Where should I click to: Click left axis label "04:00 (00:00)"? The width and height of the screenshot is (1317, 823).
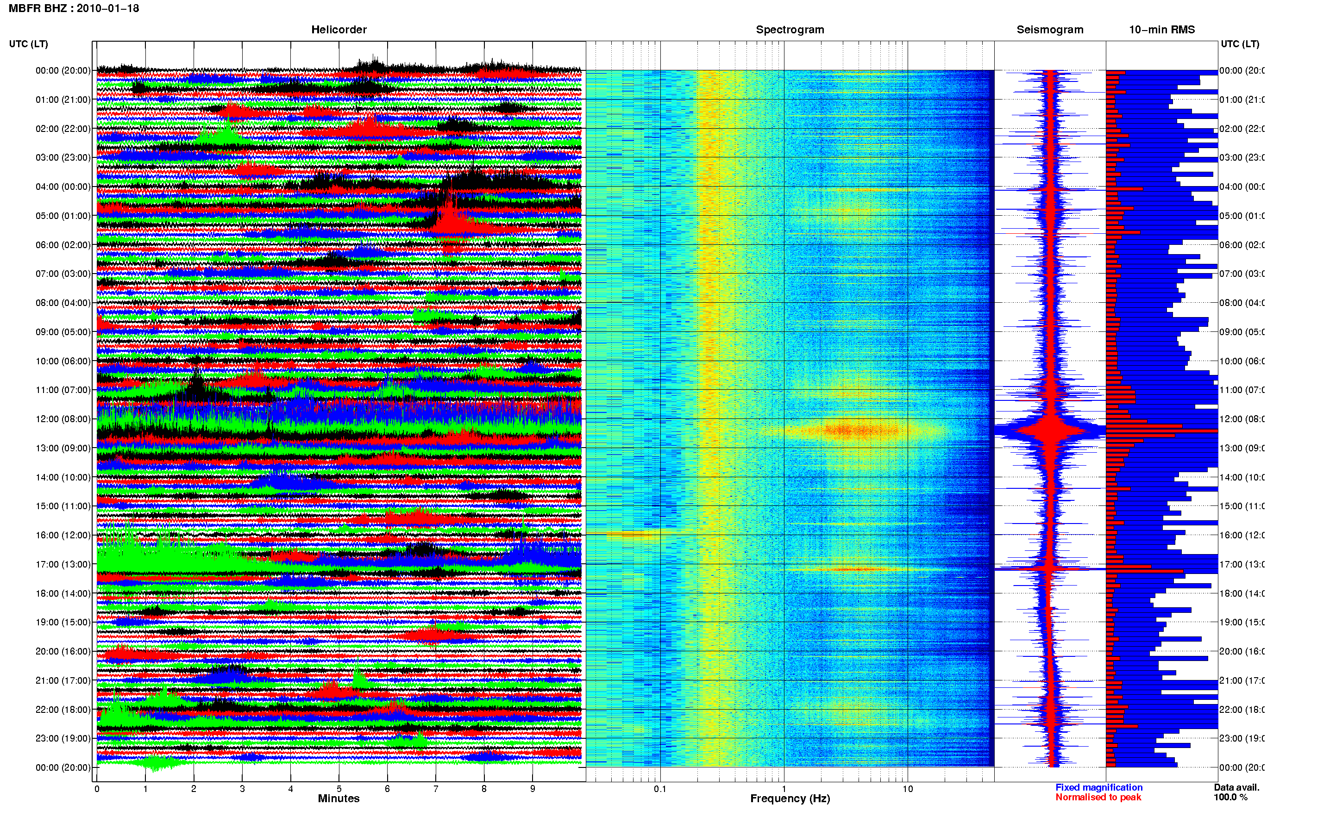click(63, 187)
